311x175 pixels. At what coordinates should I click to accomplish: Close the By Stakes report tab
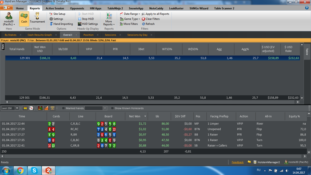click(x=20, y=35)
